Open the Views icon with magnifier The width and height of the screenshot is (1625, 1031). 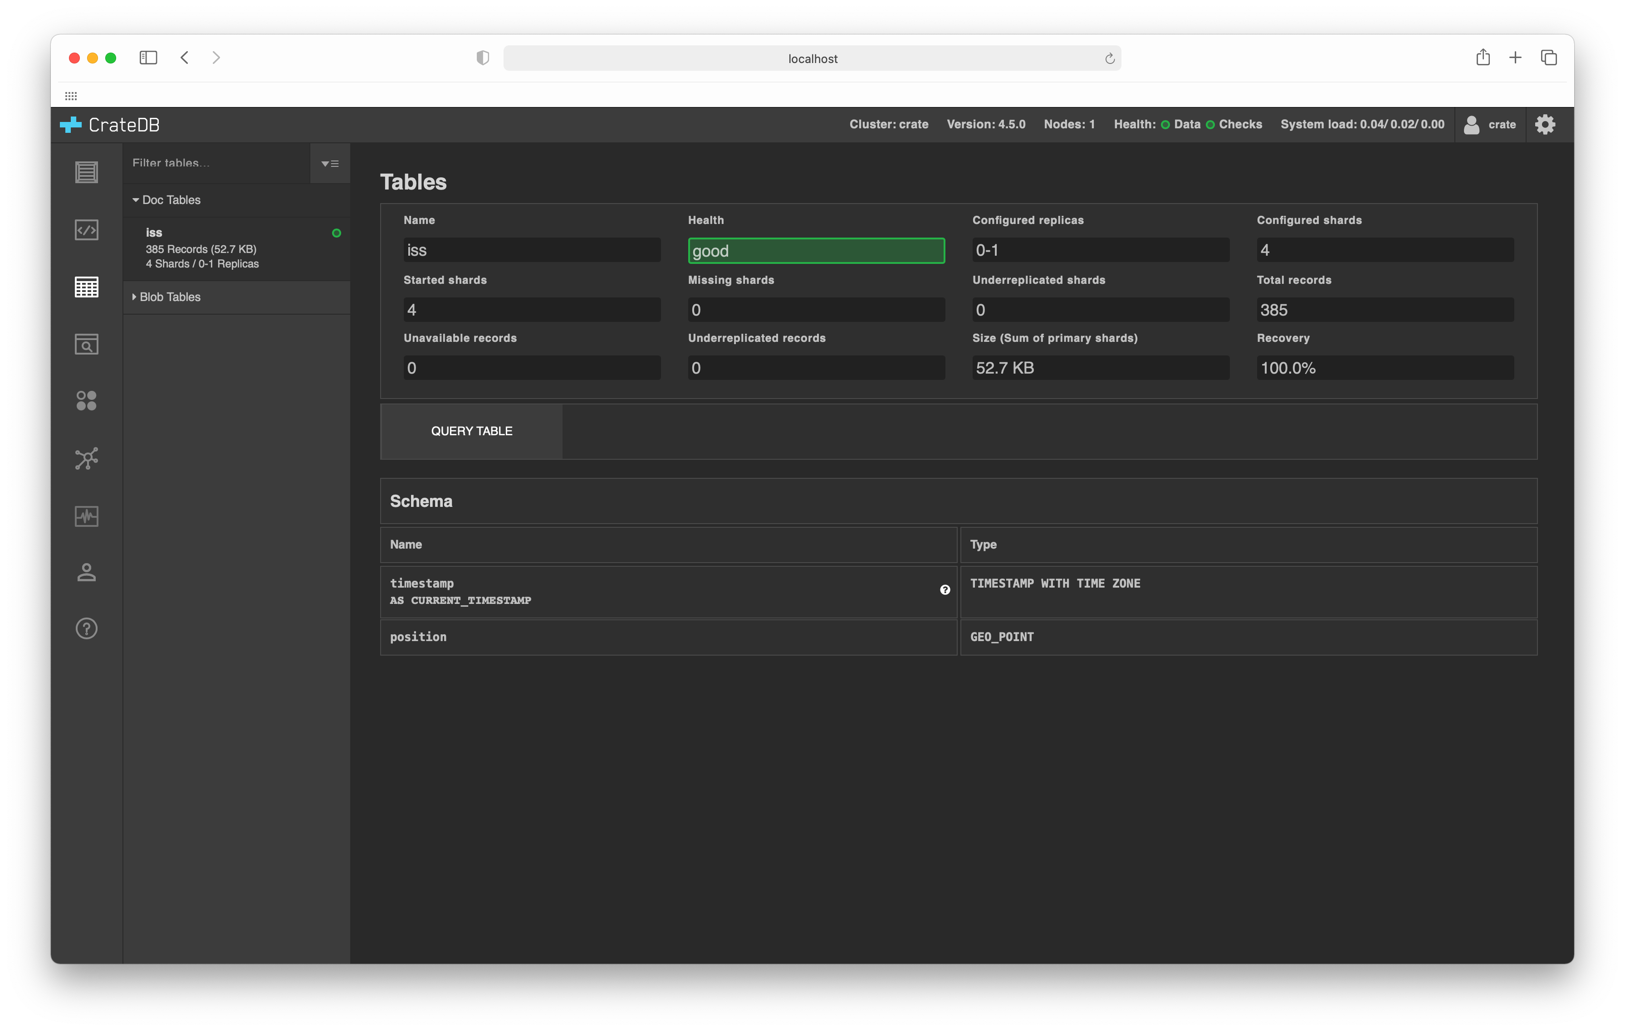(86, 345)
